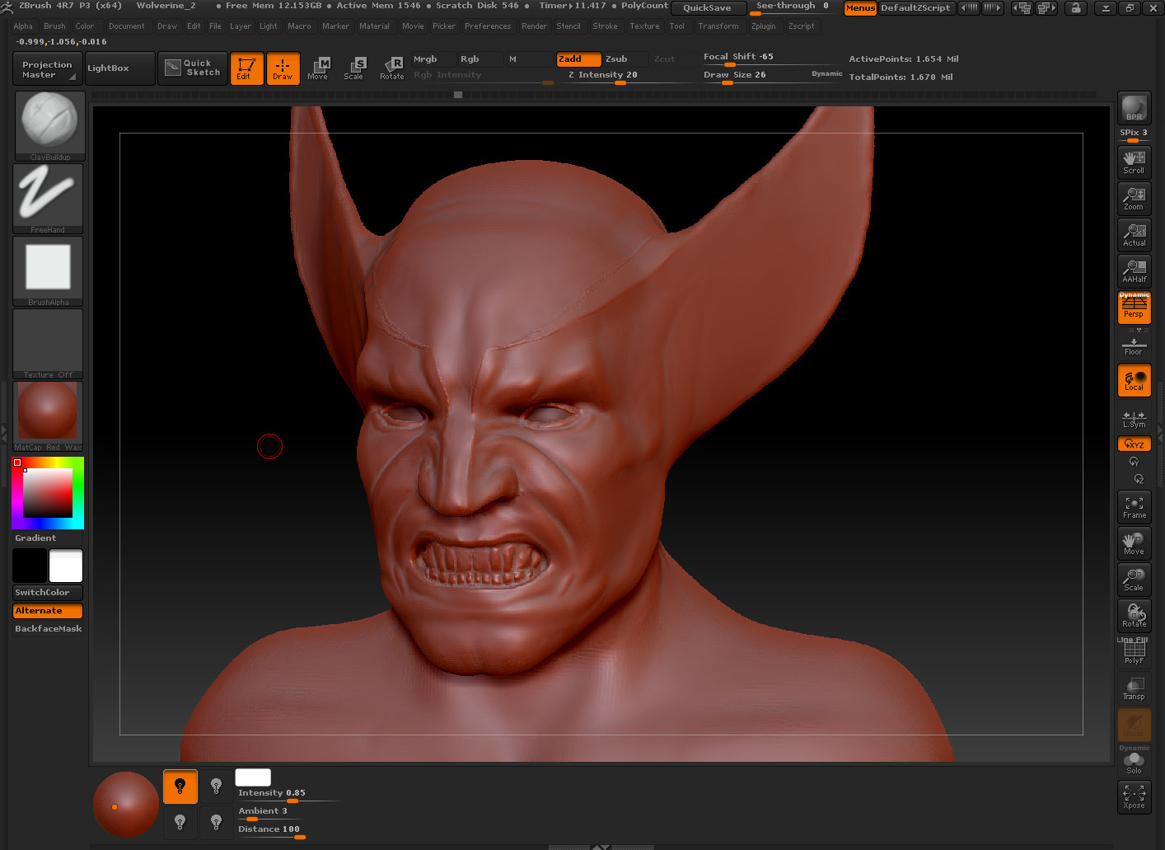Select the Rotate tool in top shelf
This screenshot has width=1165, height=850.
pos(392,68)
